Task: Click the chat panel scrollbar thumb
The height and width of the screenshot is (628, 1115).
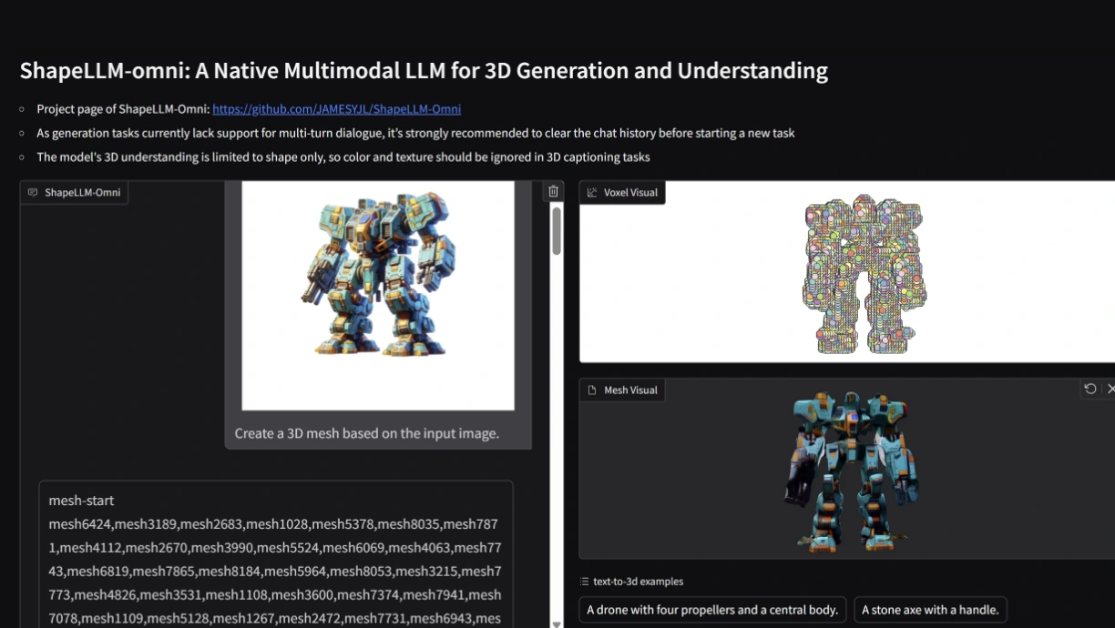Action: (557, 231)
